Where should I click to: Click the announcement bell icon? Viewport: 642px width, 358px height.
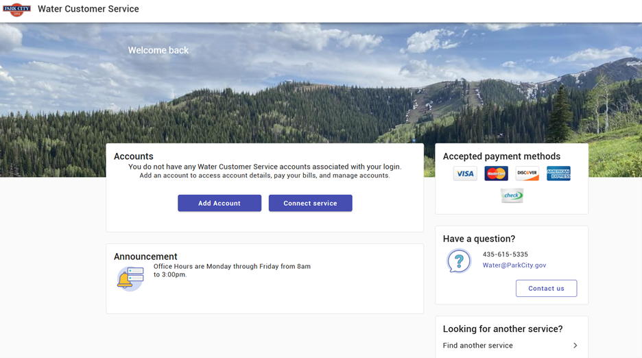[x=130, y=279]
